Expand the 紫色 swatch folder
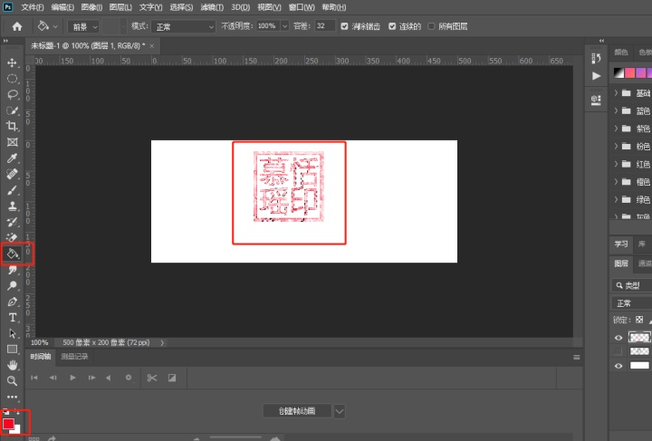 pos(617,129)
